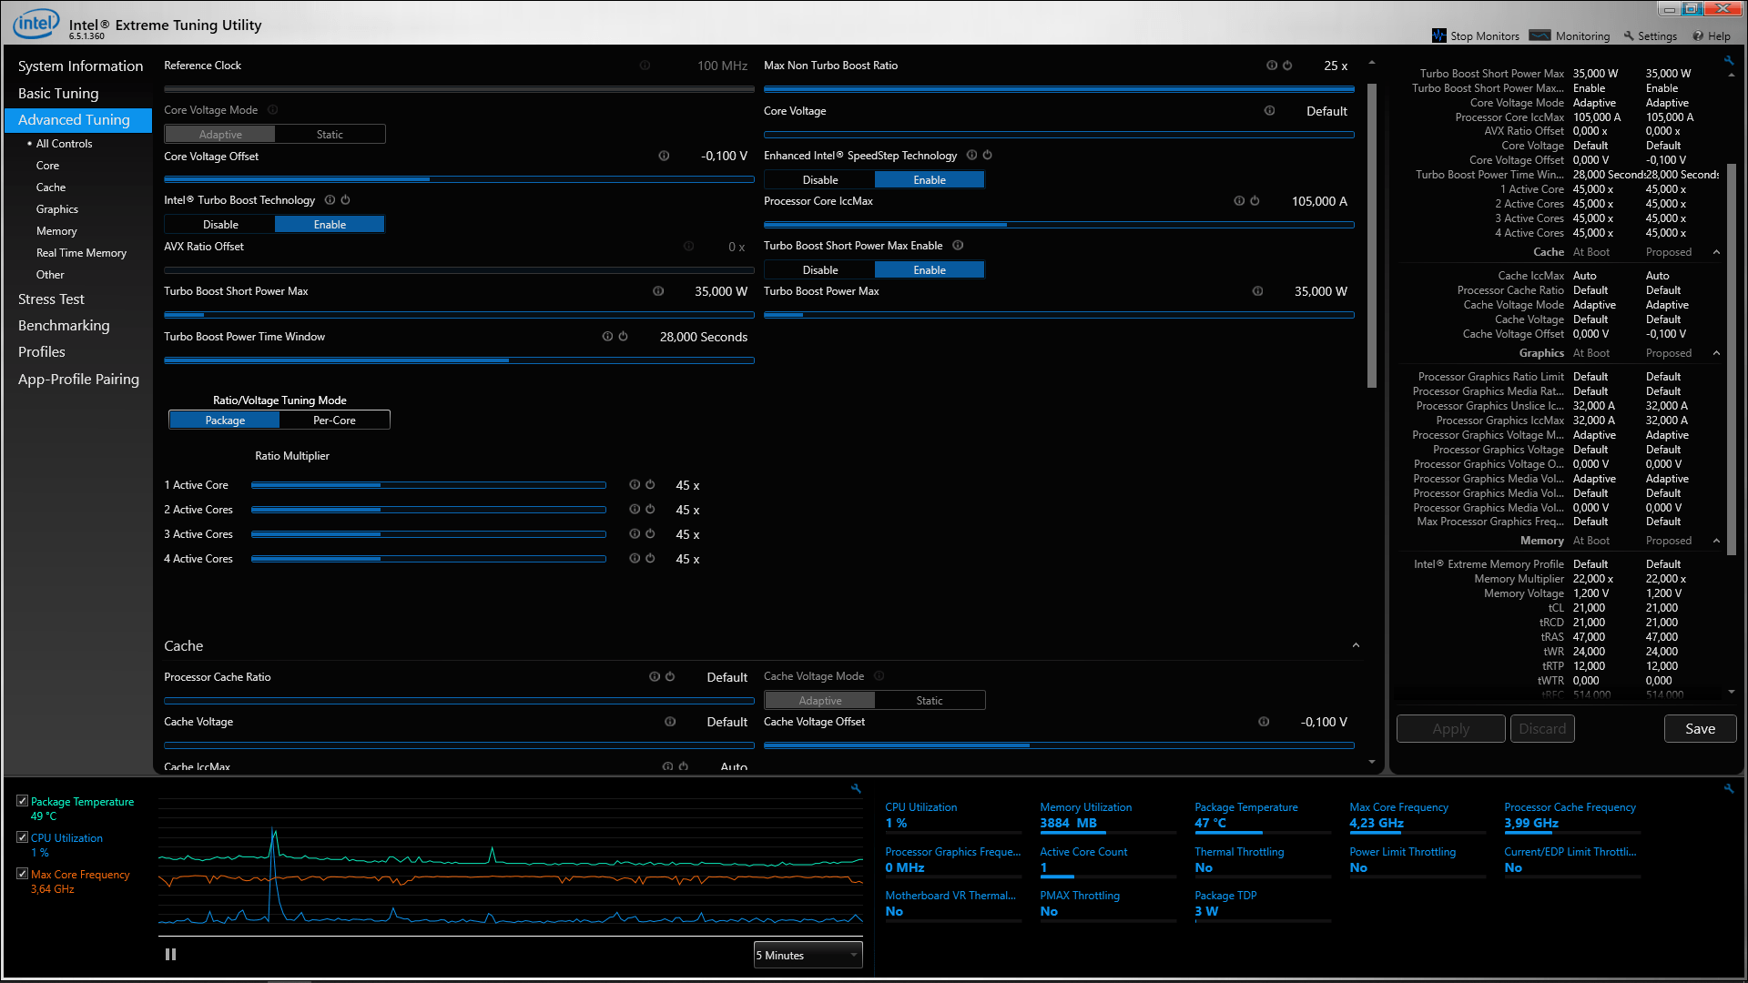Click info icon beside Core Voltage Offset

(x=664, y=157)
